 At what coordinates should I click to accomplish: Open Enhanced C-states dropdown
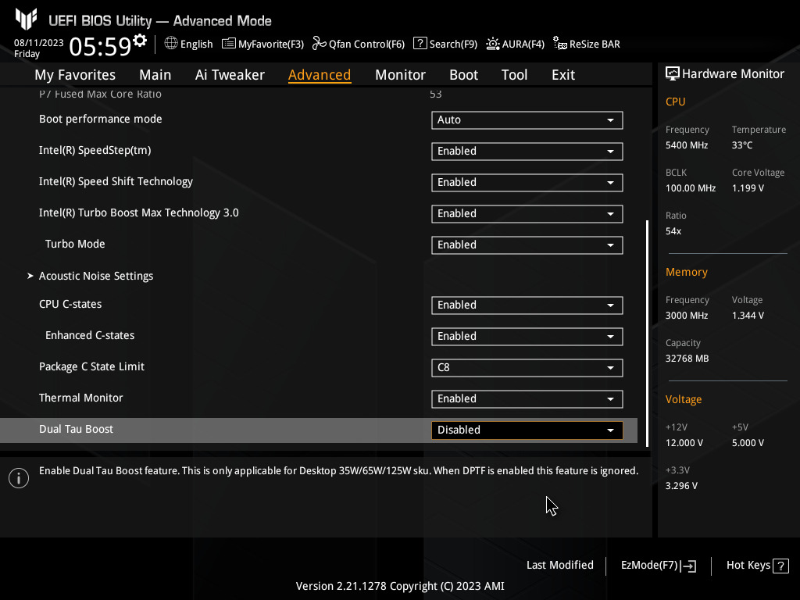click(x=527, y=336)
